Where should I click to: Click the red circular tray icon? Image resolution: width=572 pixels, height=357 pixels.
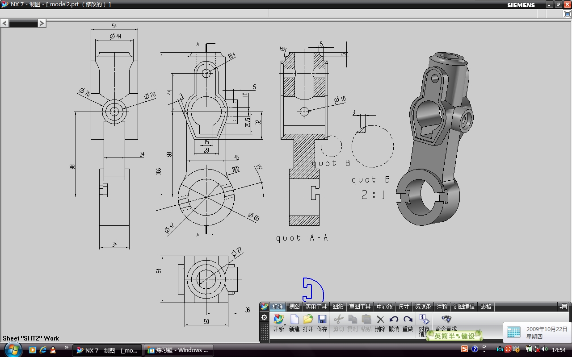click(508, 349)
